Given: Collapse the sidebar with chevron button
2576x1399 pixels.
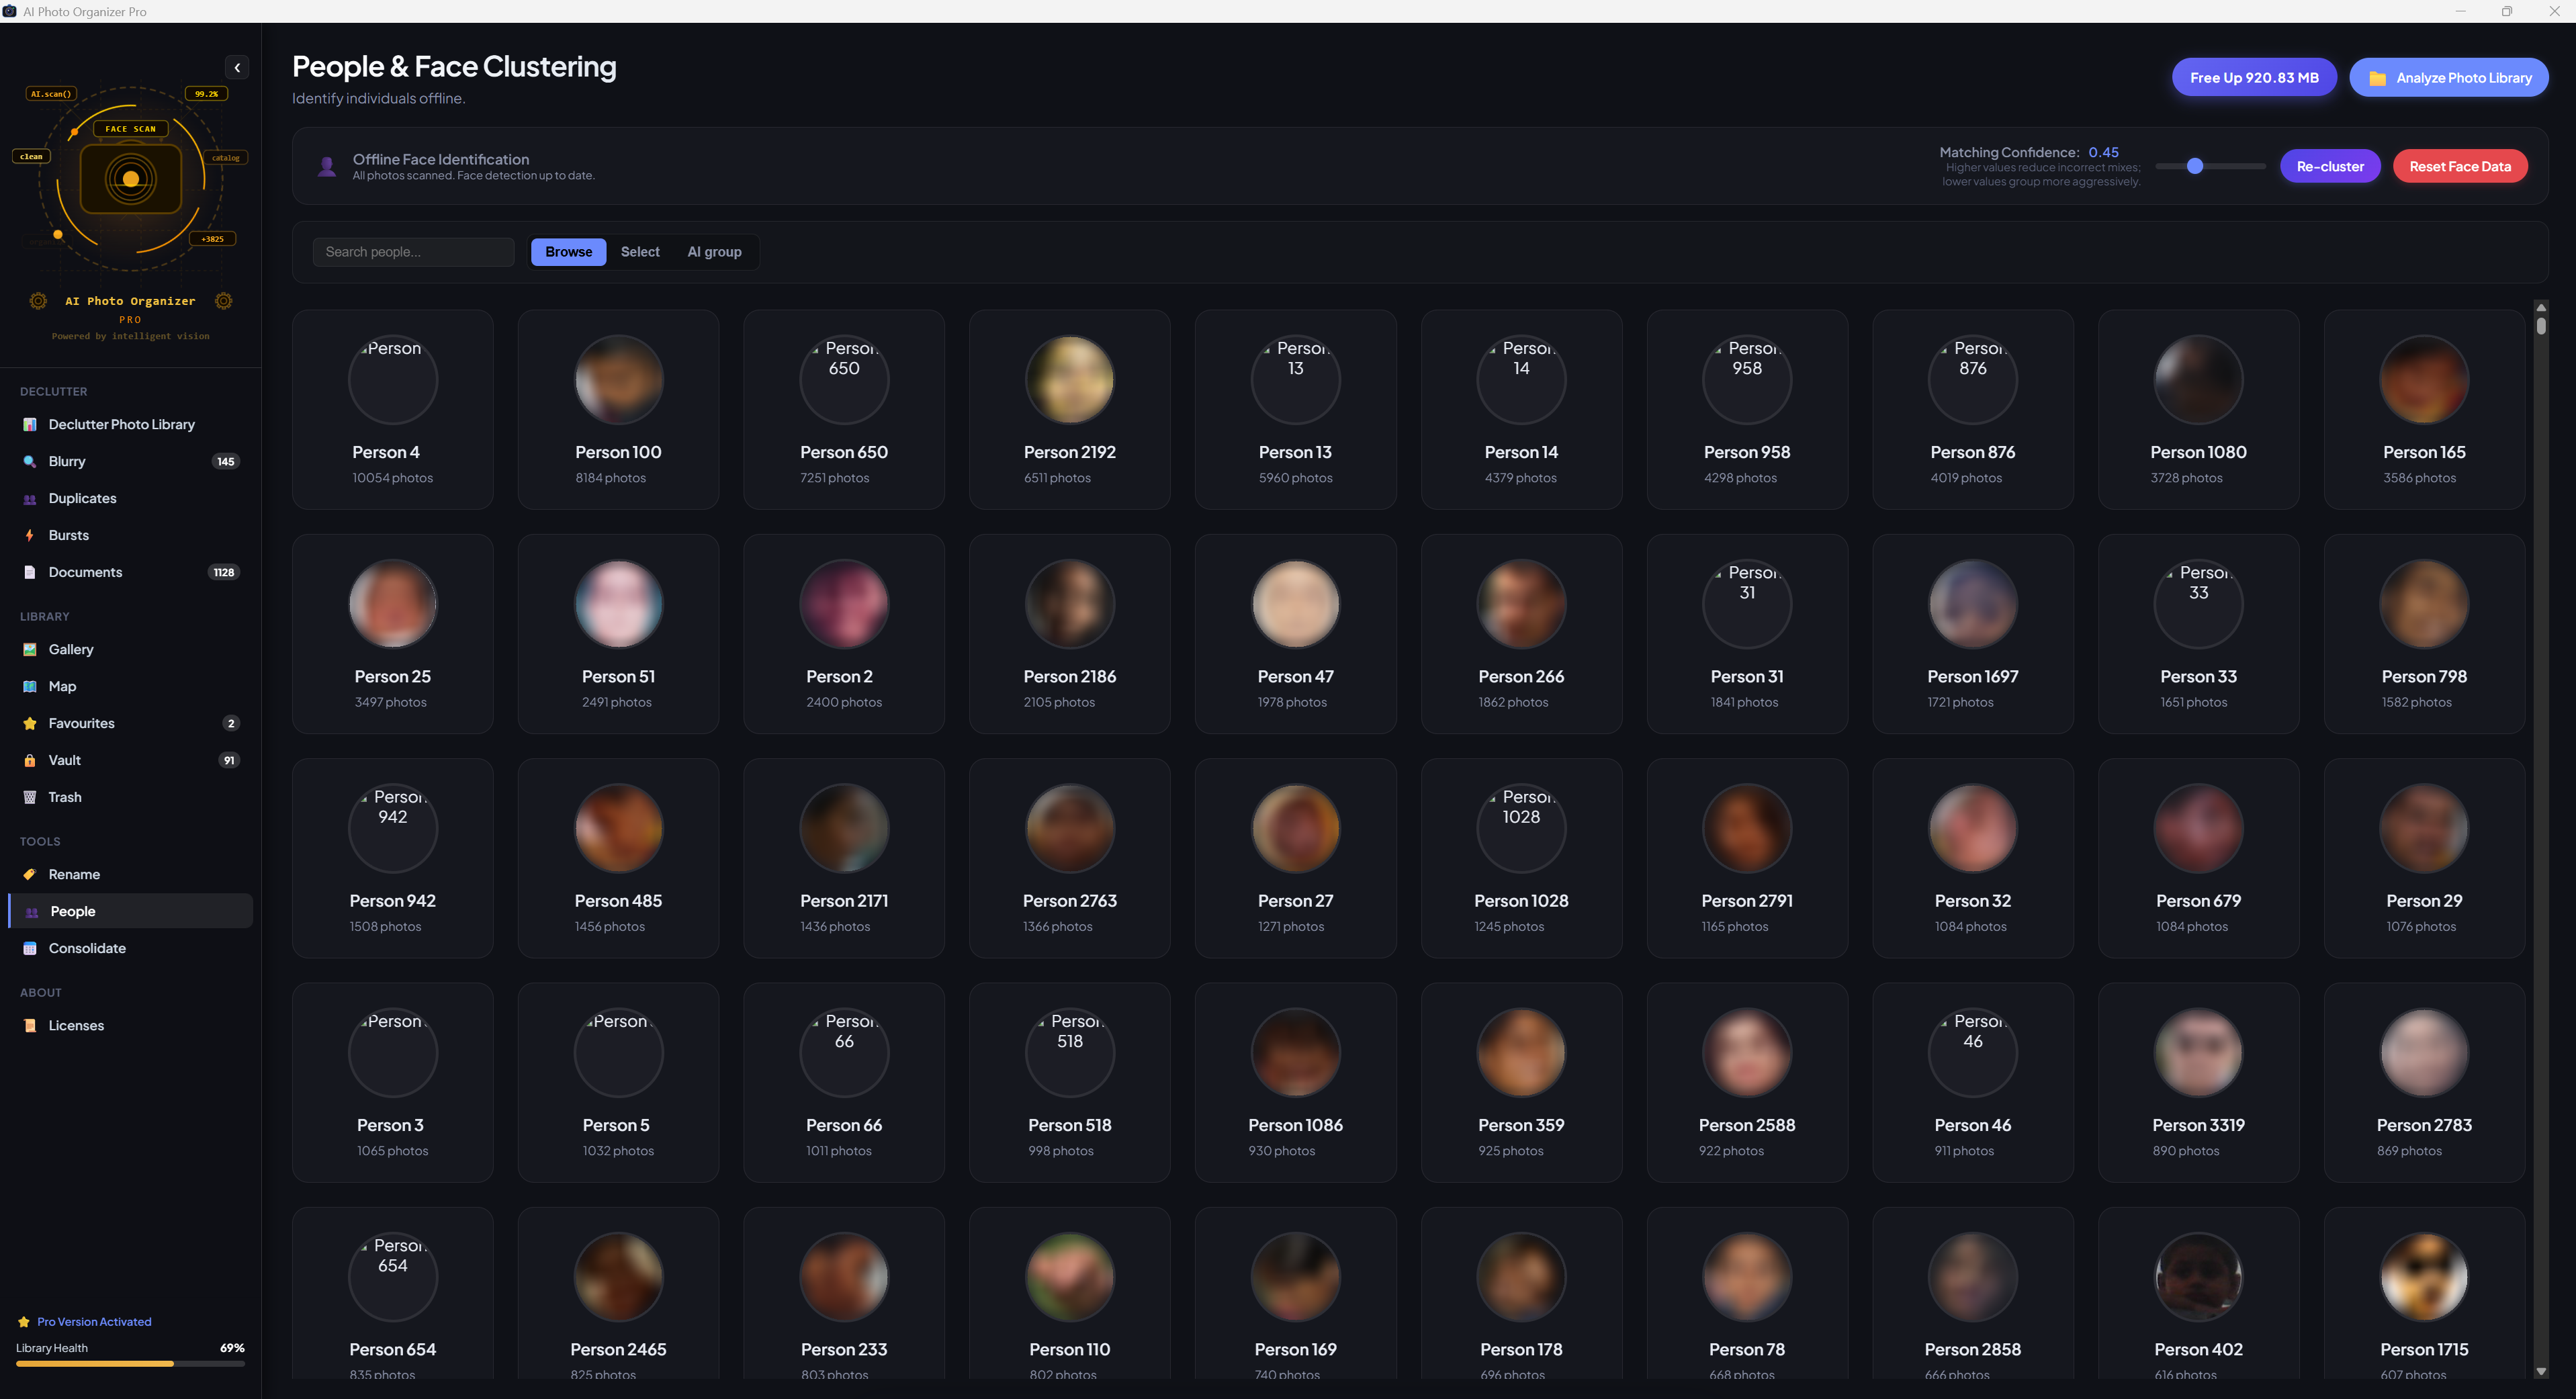Looking at the screenshot, I should coord(237,67).
